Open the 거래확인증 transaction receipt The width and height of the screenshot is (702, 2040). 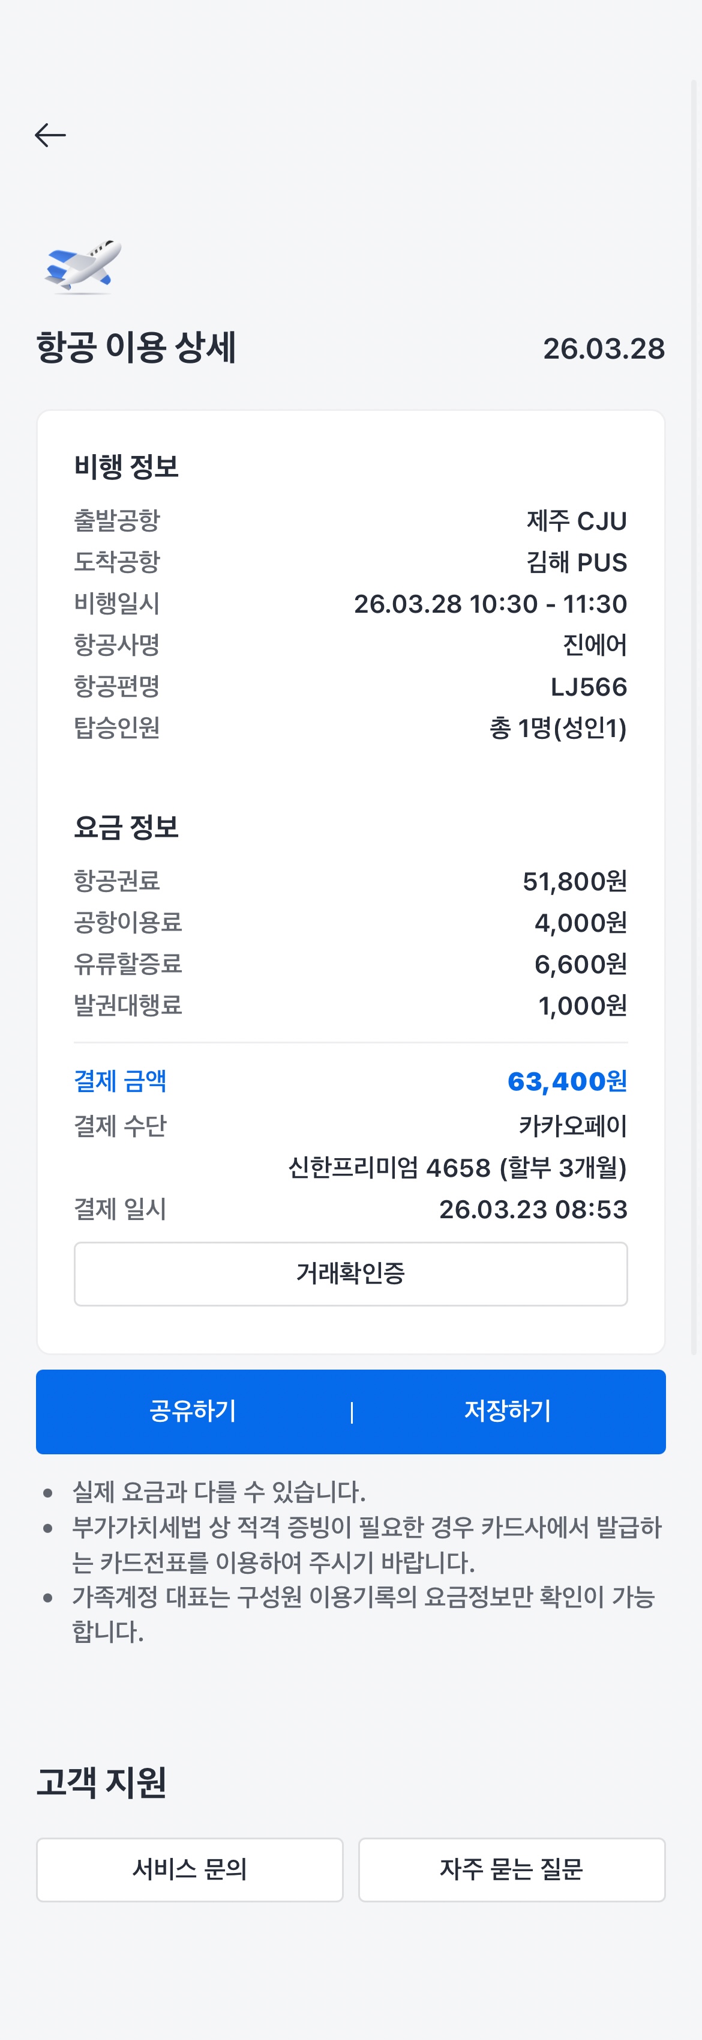[350, 1273]
